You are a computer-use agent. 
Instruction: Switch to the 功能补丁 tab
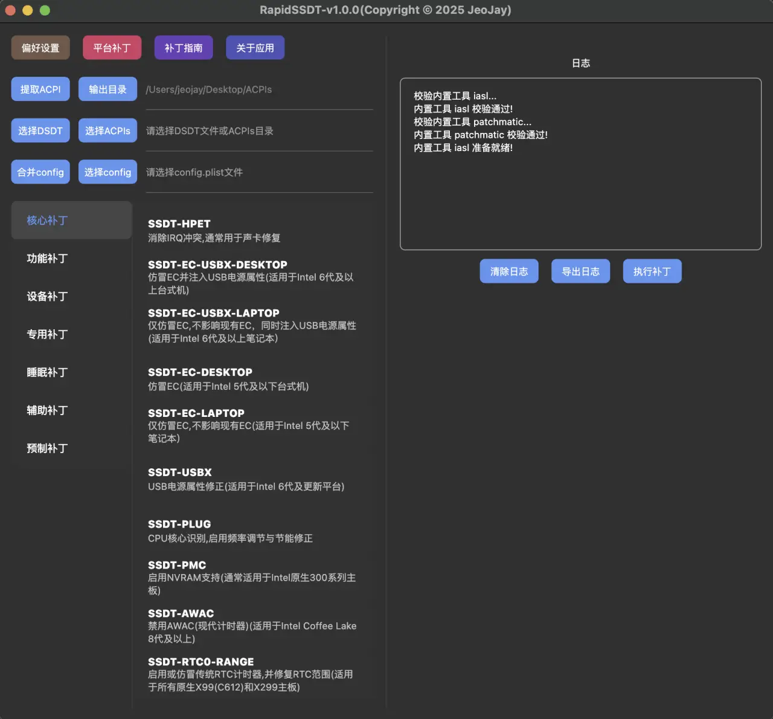tap(47, 259)
